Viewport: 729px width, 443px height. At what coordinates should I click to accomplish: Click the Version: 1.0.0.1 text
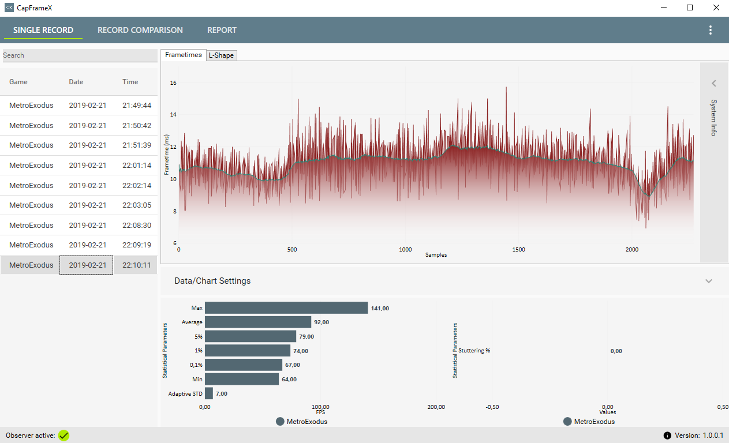[x=699, y=436]
